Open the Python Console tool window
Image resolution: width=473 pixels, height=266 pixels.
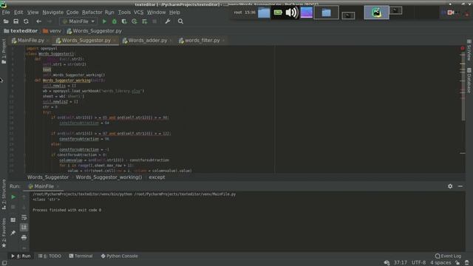point(120,256)
